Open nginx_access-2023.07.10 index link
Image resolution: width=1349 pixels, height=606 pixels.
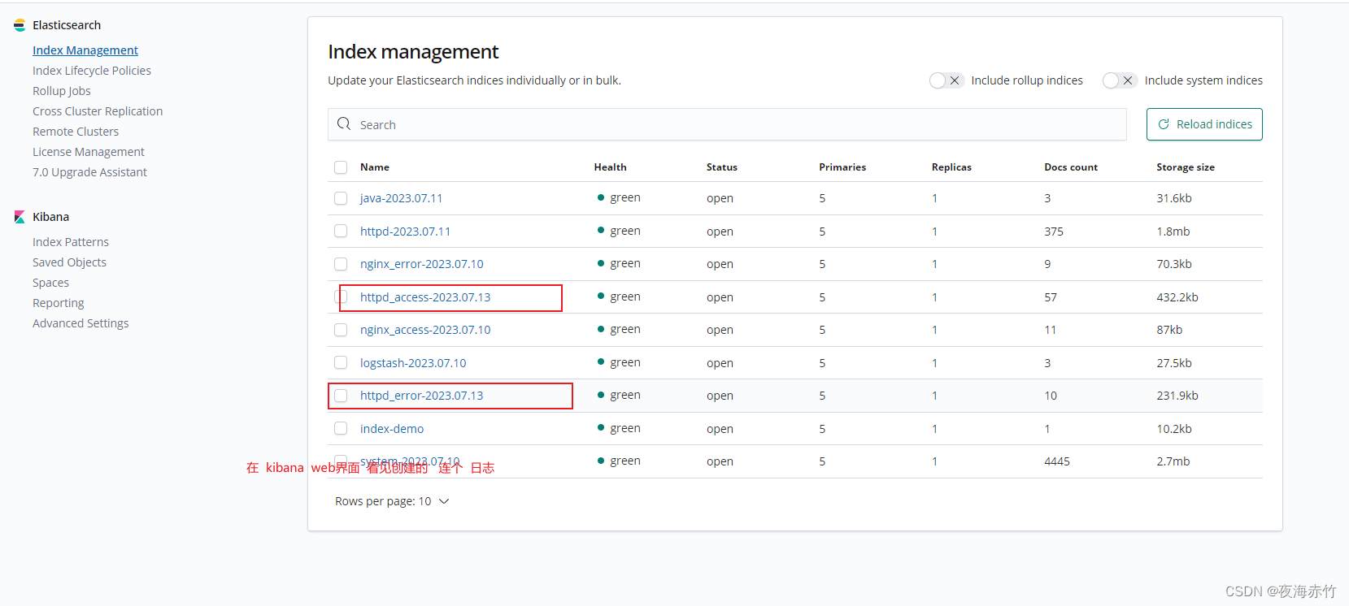click(x=425, y=330)
